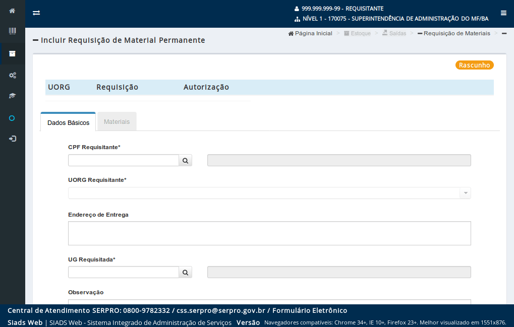Switch to the Materiais tab
Screen dimensions: 514x327
pos(117,122)
